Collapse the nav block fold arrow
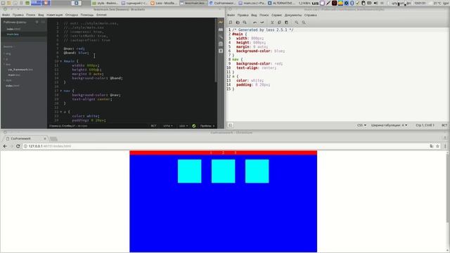This screenshot has height=253, width=450. (x=61, y=91)
